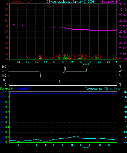Viewport: 127px width, 153px height.
Task: Click the 360 degree wind direction label
Action: click(4, 67)
